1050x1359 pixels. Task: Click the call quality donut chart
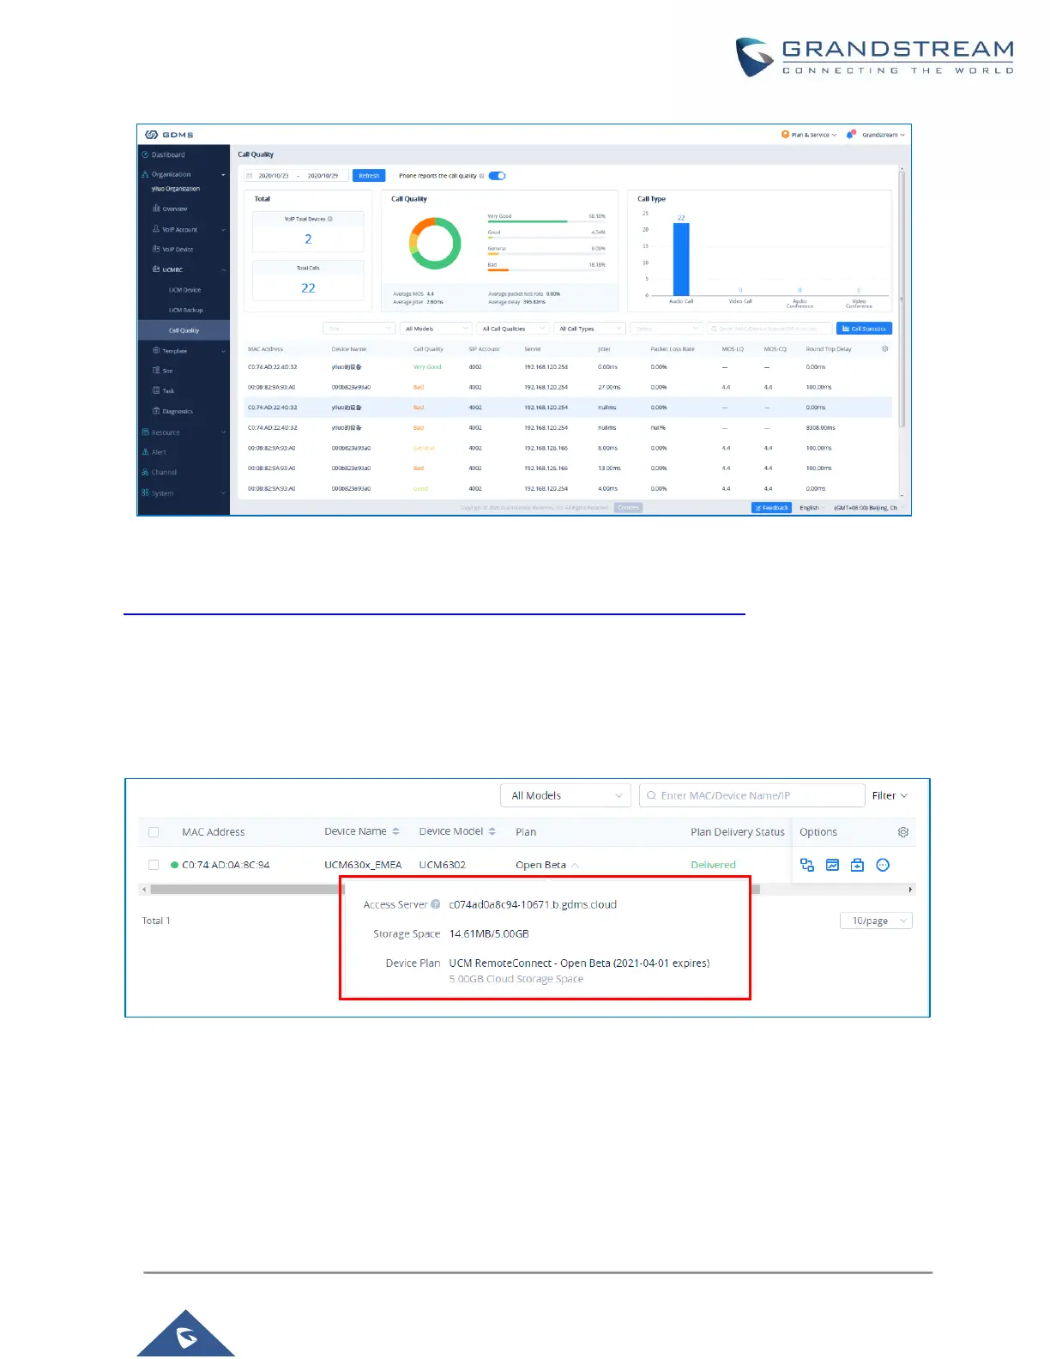coord(435,244)
